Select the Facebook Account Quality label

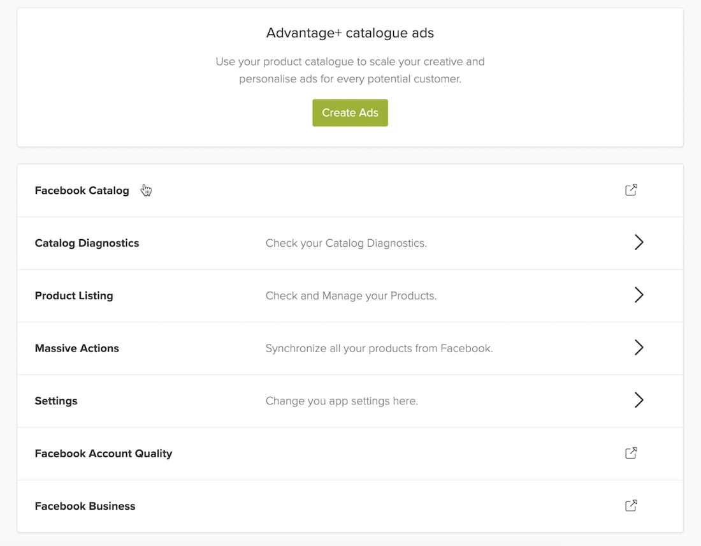103,454
